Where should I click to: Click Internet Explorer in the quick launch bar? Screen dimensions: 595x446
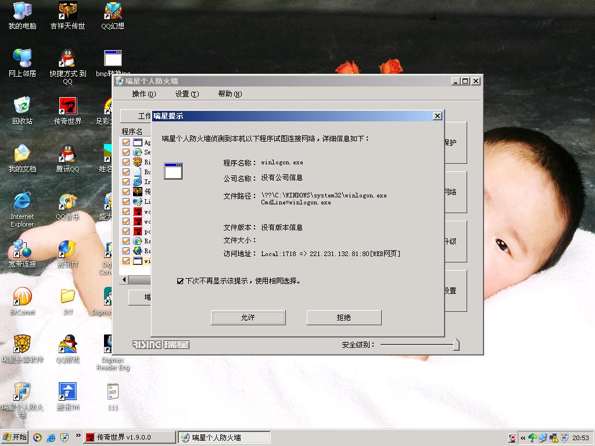(51, 437)
